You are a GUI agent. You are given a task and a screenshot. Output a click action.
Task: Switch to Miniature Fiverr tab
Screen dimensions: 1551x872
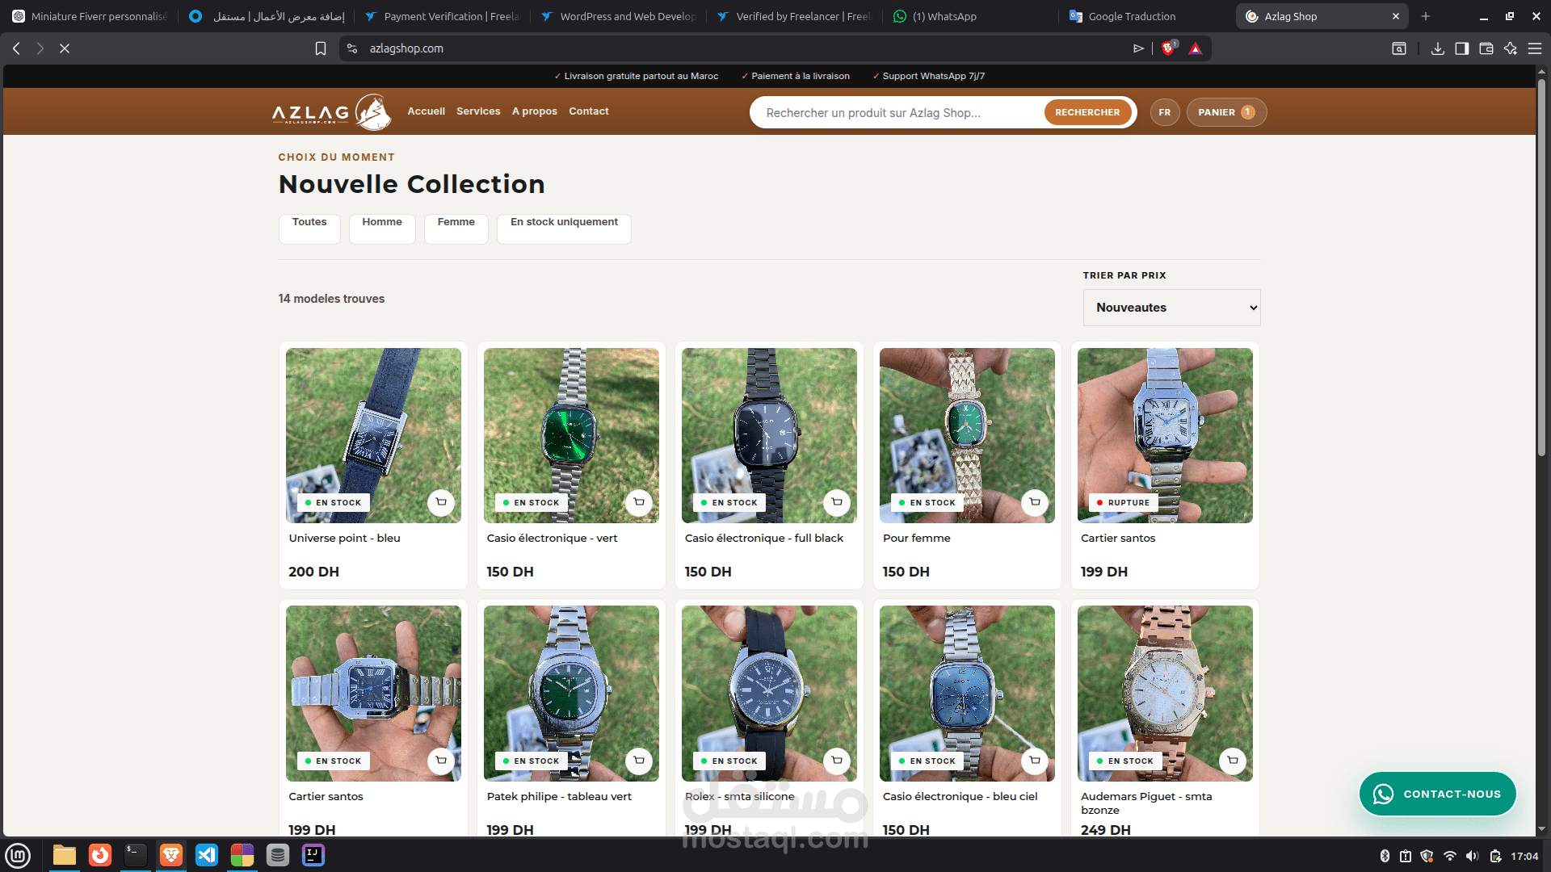pos(90,16)
